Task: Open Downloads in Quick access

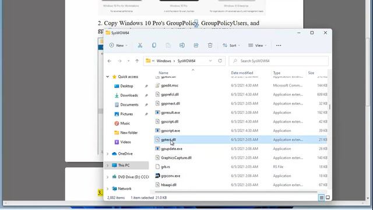Action: [129, 95]
